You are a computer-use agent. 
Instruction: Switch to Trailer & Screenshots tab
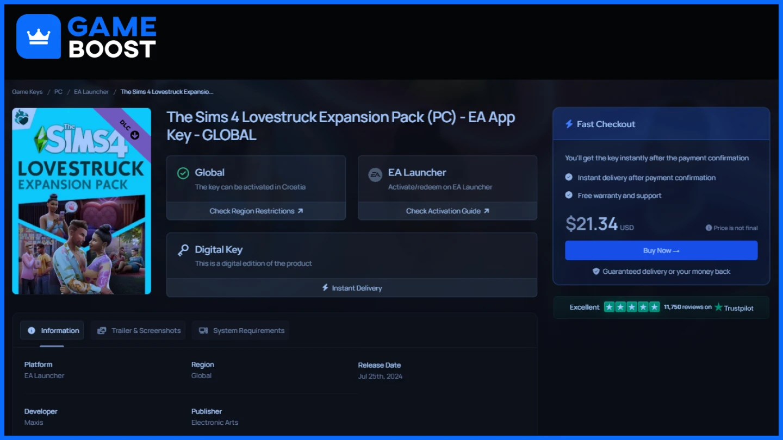point(138,330)
